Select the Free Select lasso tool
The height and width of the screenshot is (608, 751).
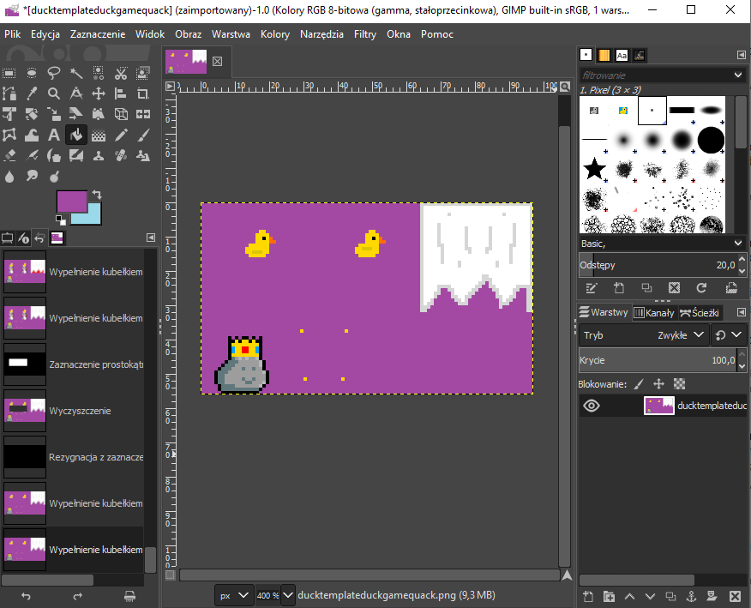pos(54,73)
